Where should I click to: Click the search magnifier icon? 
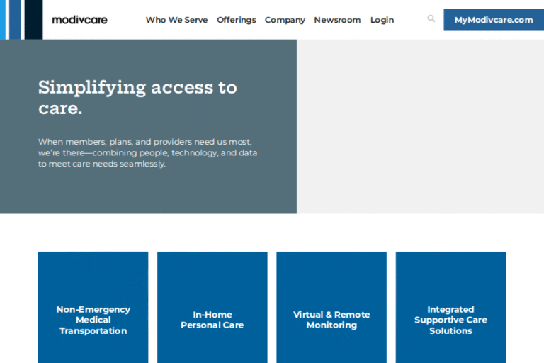(431, 19)
